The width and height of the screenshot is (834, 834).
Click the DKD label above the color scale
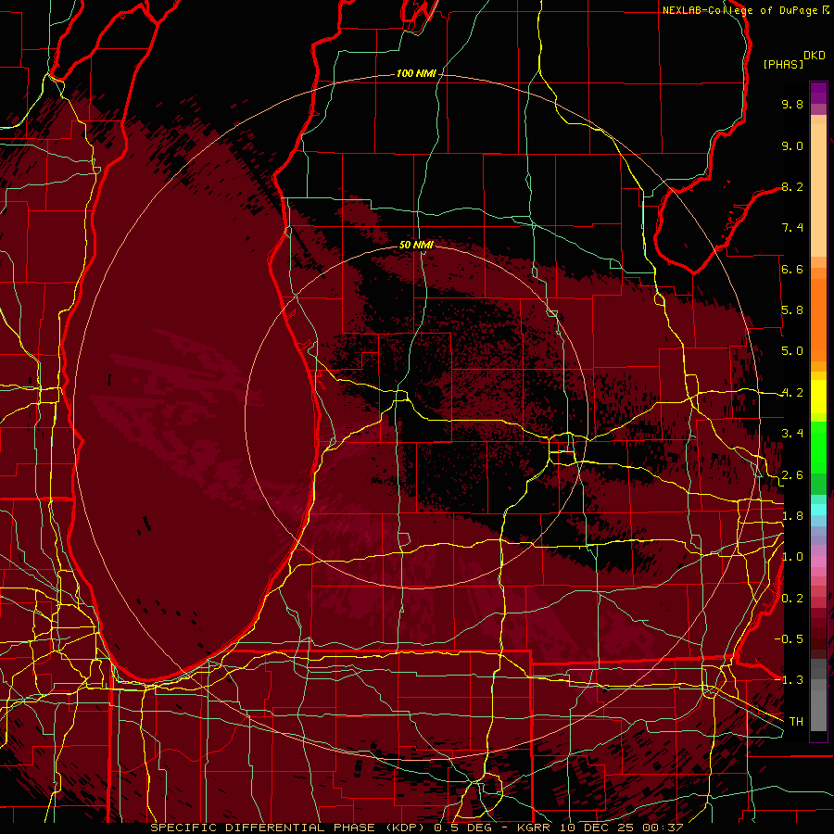pyautogui.click(x=815, y=56)
